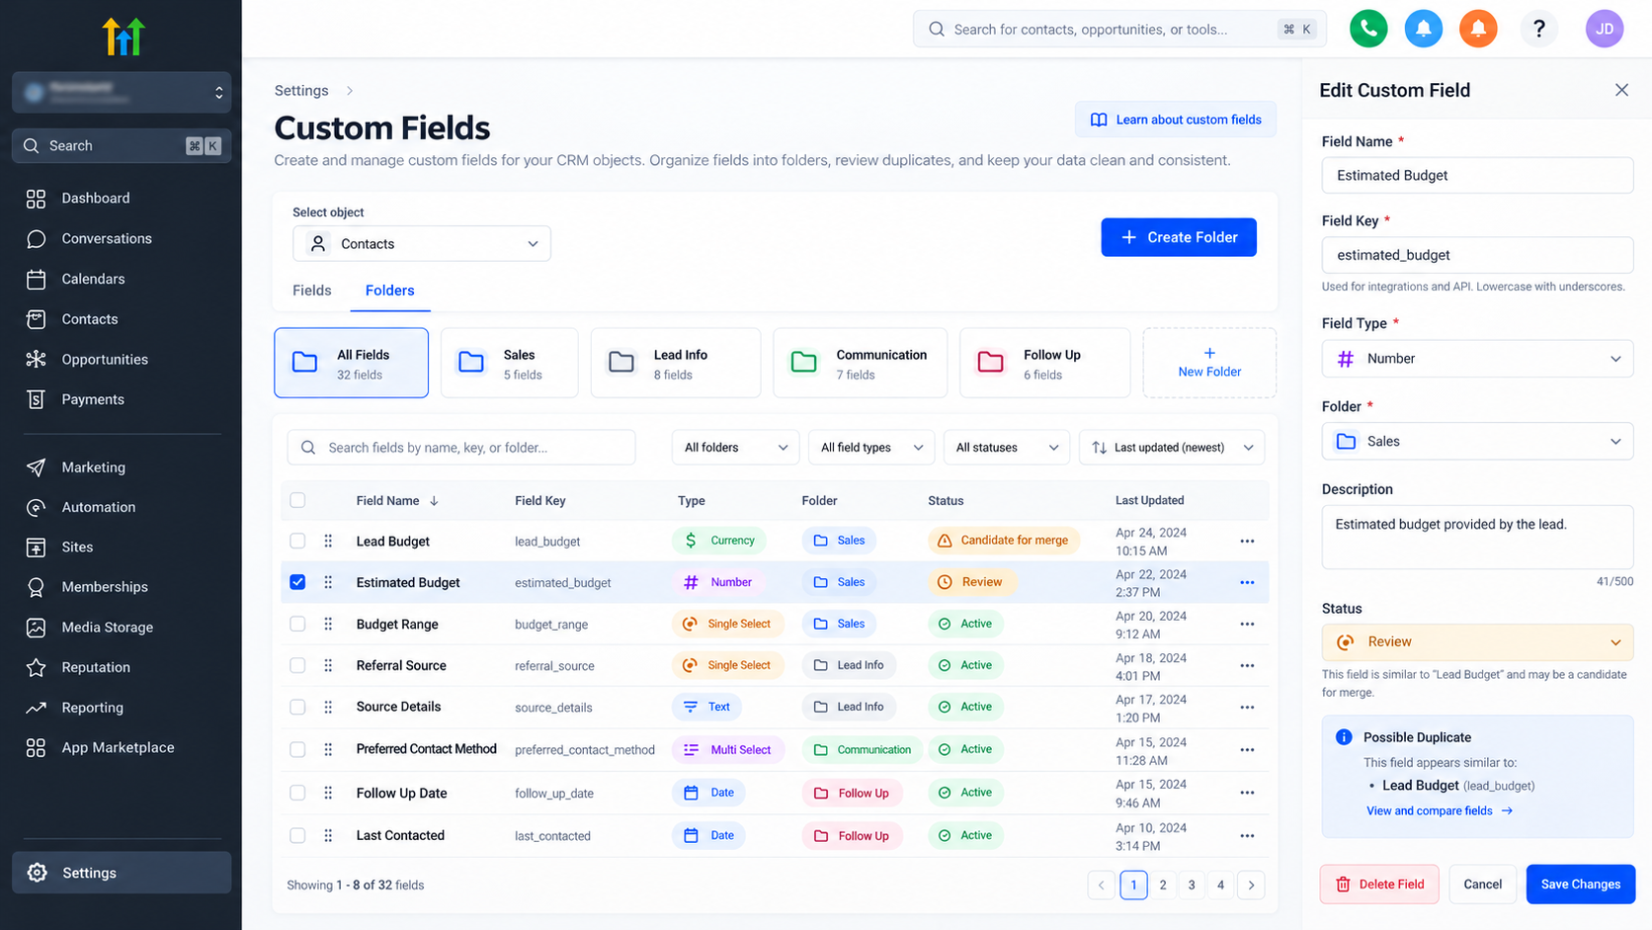The width and height of the screenshot is (1652, 930).
Task: Check the Follow Up Date checkbox
Action: [x=297, y=793]
